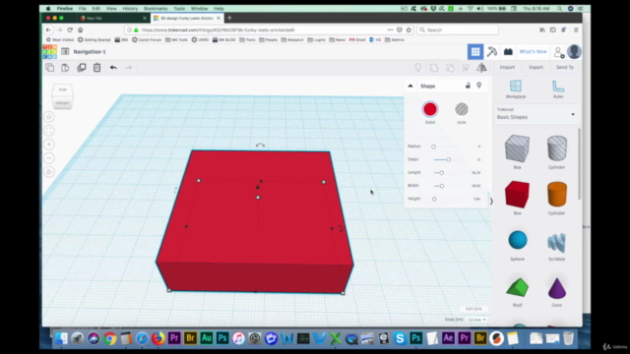Open the What's New link
The width and height of the screenshot is (630, 354).
533,52
